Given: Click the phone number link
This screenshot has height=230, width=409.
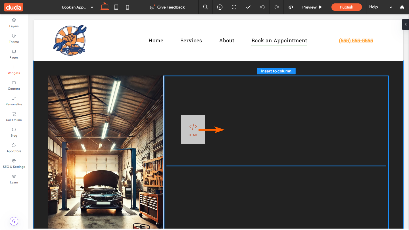Looking at the screenshot, I should (x=356, y=41).
